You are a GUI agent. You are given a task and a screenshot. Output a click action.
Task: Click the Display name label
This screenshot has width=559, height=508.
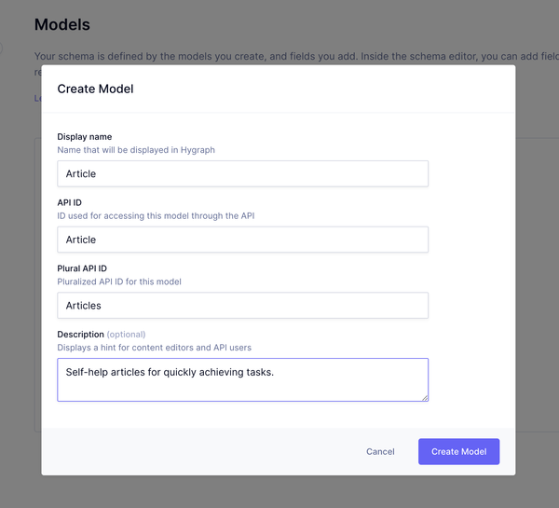(85, 137)
